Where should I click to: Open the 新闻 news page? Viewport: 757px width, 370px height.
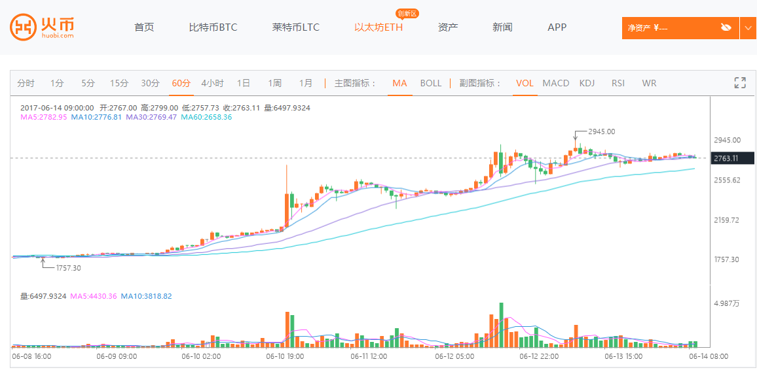(x=502, y=27)
